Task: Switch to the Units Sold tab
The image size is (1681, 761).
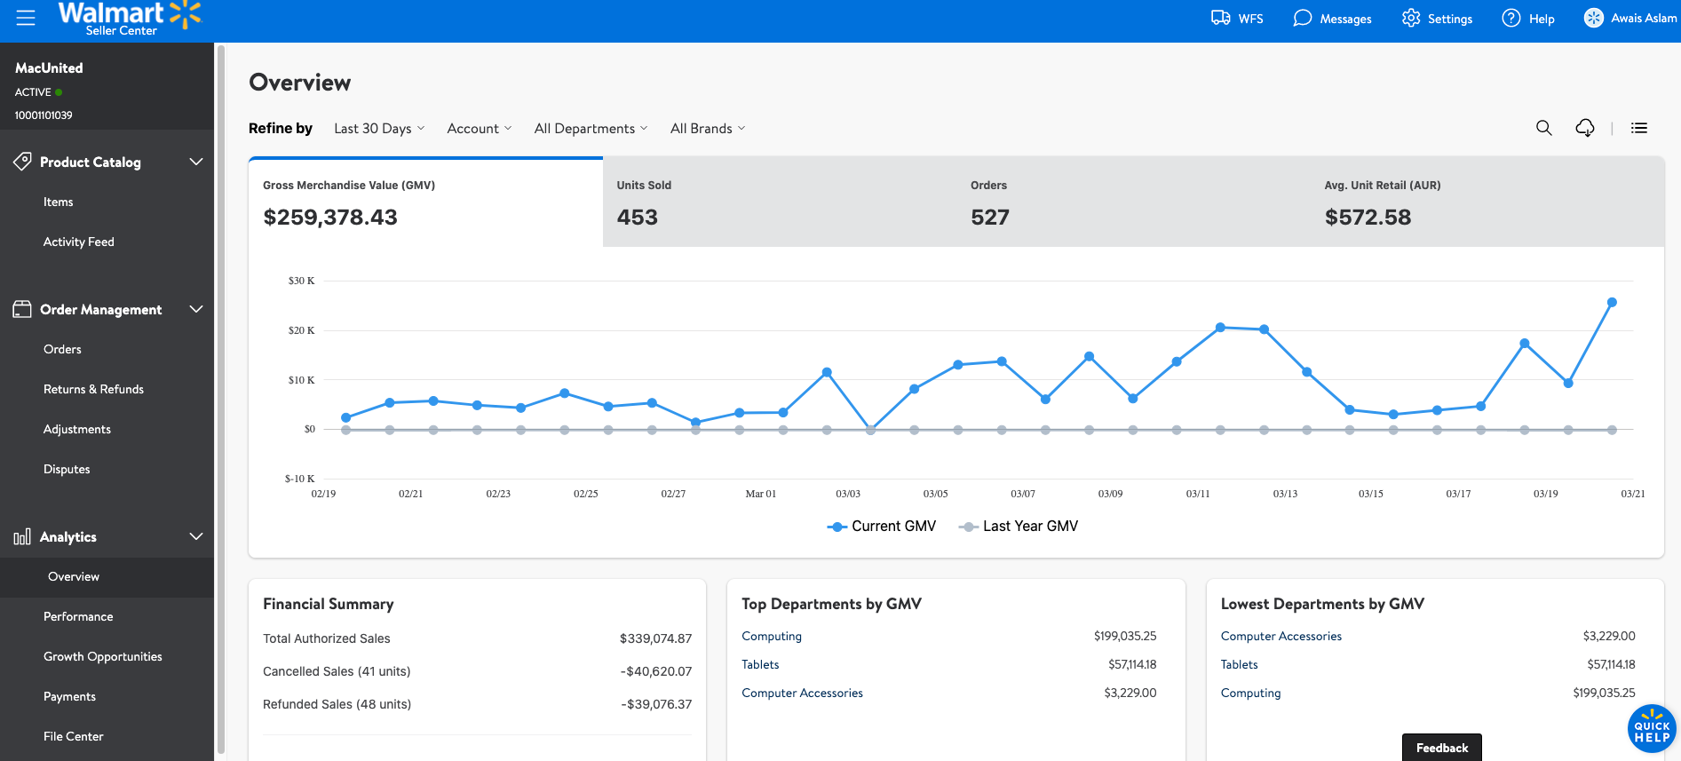Action: (x=780, y=202)
